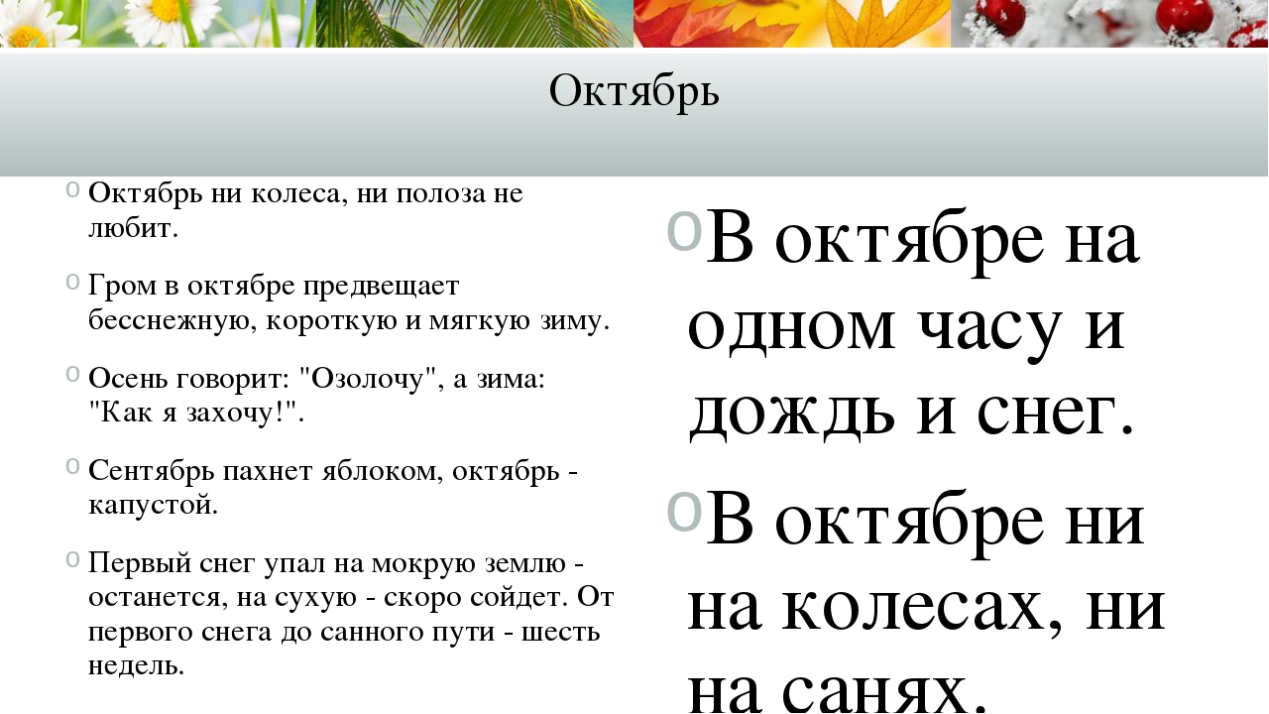This screenshot has height=714, width=1269.
Task: Click the paragraph starting "Первый снег упал на мокрую землю"
Action: 351,614
